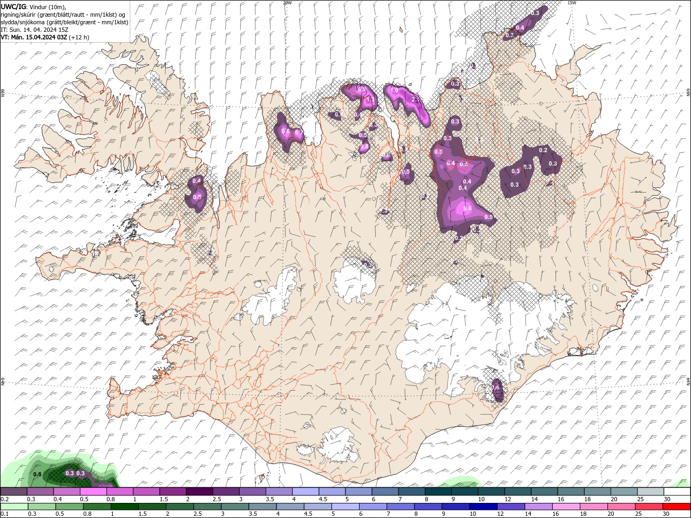Click the 'UWC/IG: Vindur (10m),' title text
Image resolution: width=691 pixels, height=518 pixels.
tap(33, 6)
